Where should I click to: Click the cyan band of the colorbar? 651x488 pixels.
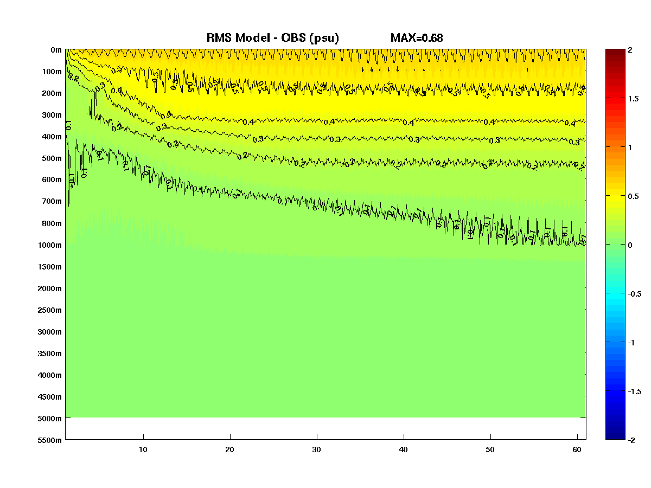615,297
